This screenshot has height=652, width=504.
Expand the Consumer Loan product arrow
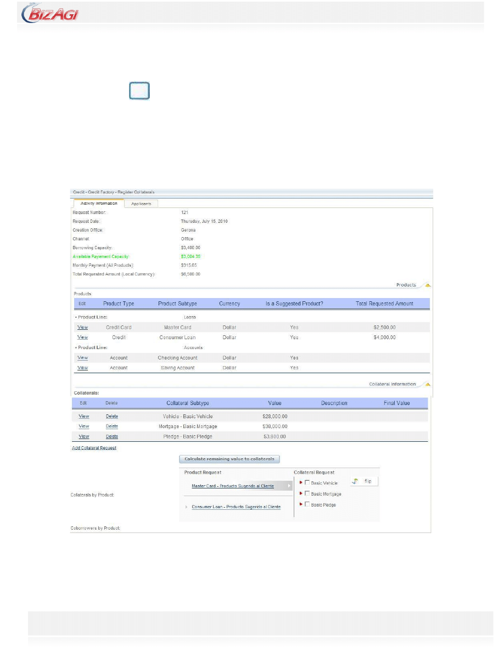click(187, 507)
